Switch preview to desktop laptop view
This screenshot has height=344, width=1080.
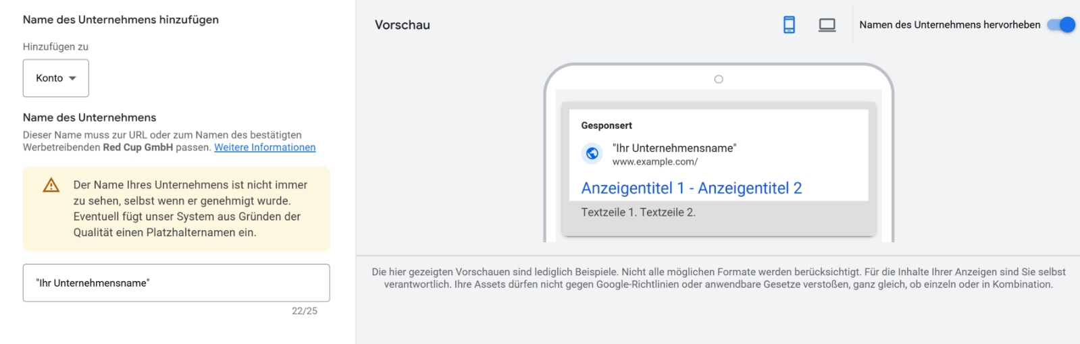coord(827,25)
